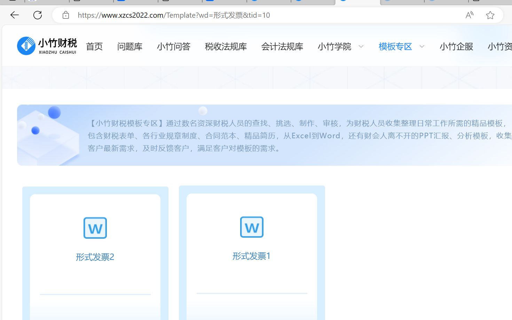Click the site security lock icon
Viewport: 512px width, 320px height.
(x=66, y=15)
